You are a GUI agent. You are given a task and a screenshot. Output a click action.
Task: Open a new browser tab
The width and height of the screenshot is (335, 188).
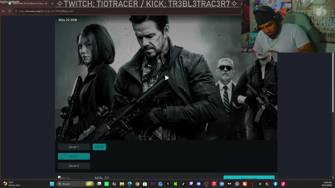[52, 3]
